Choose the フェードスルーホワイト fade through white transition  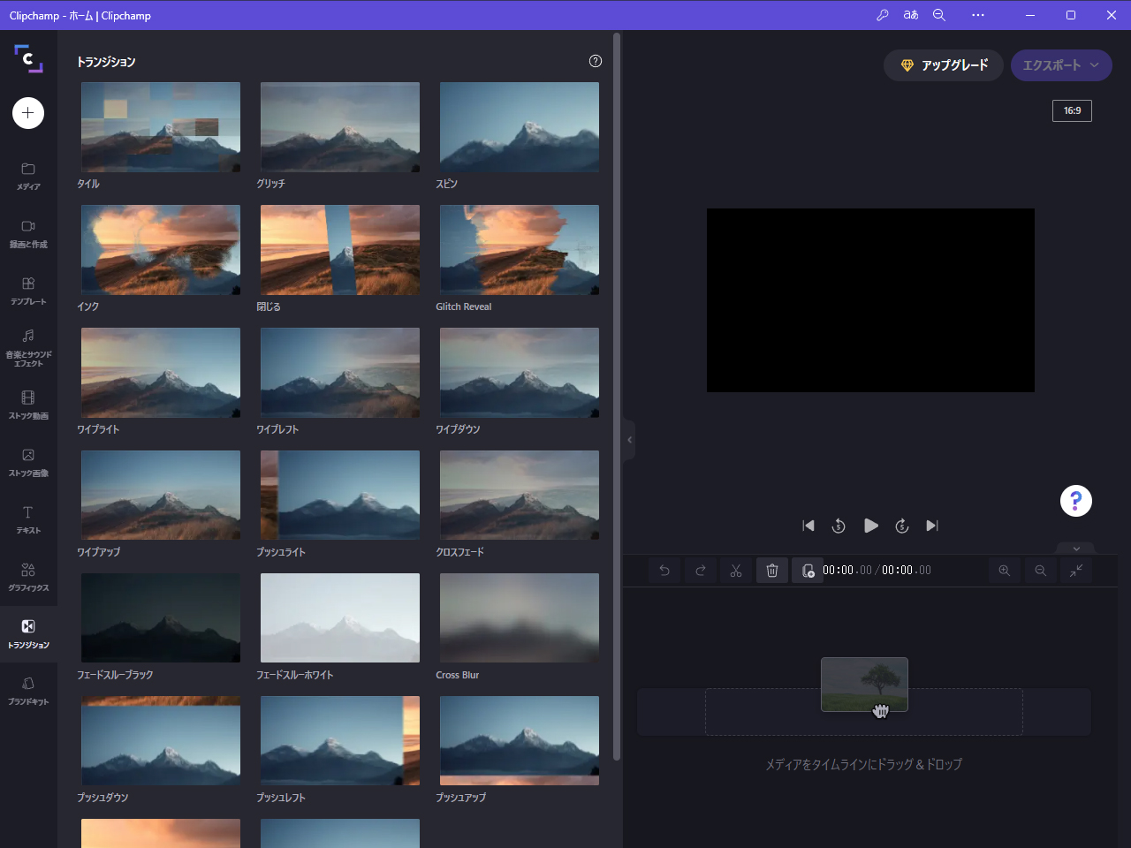pyautogui.click(x=340, y=618)
